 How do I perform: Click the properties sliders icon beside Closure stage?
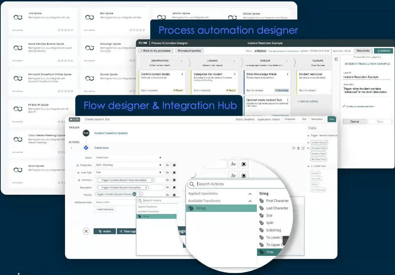click(x=336, y=59)
